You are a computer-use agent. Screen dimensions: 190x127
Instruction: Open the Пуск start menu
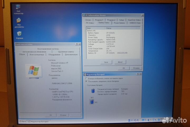point(23,121)
